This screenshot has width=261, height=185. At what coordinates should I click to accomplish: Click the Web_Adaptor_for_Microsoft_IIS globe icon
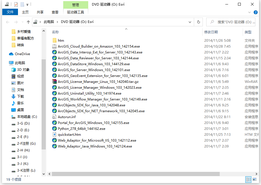point(55,140)
